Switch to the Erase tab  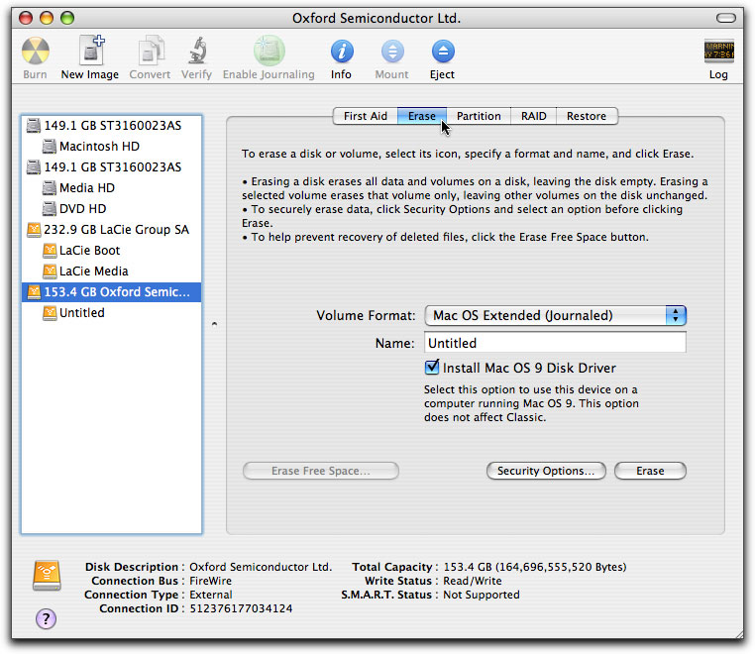tap(422, 116)
